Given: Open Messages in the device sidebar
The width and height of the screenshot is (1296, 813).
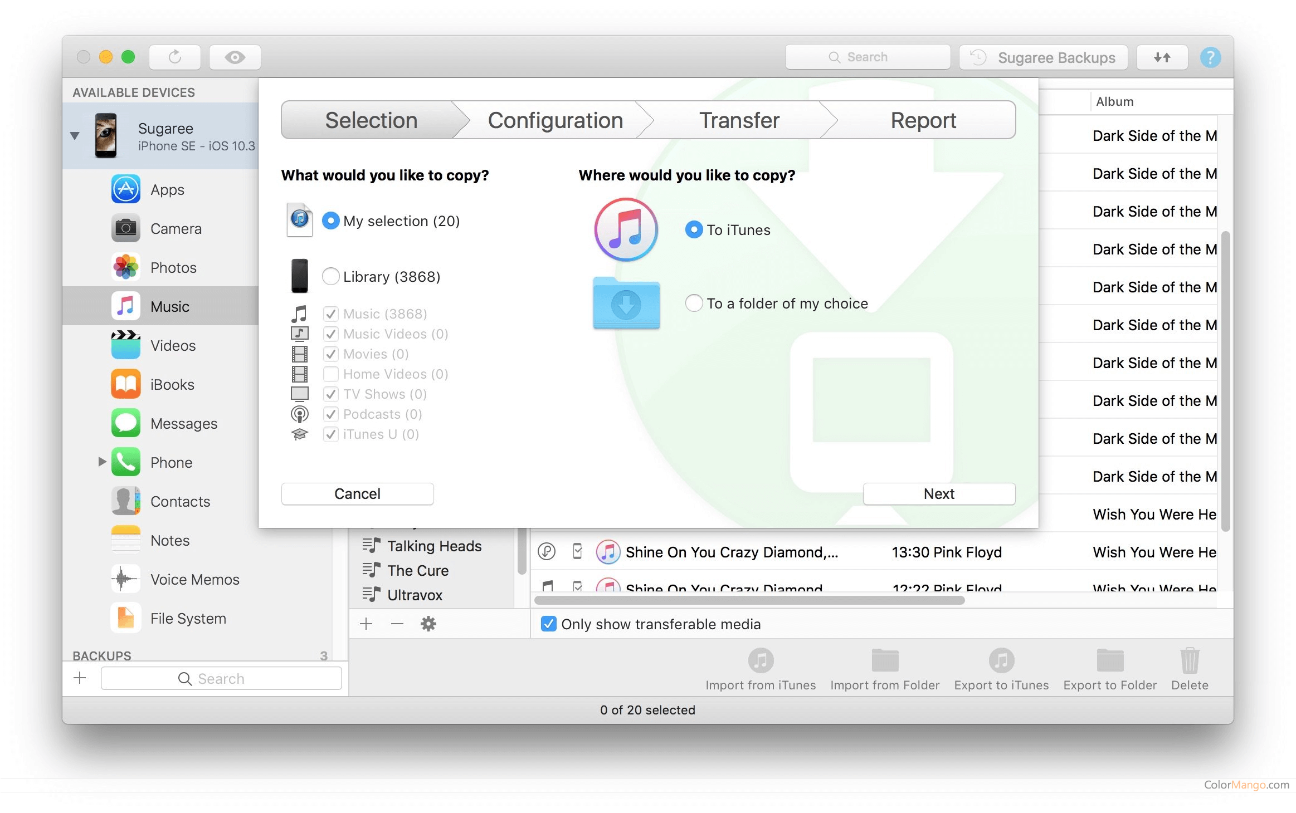Looking at the screenshot, I should click(183, 424).
